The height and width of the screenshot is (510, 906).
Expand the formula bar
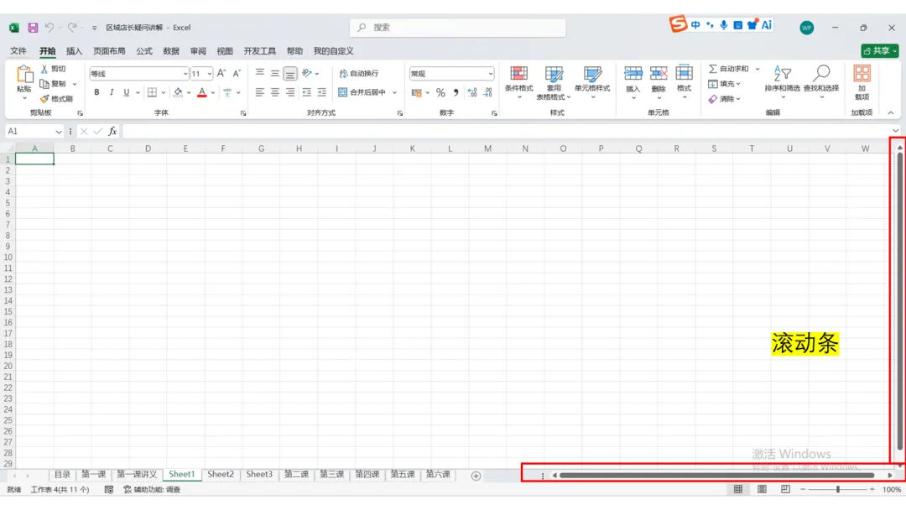pyautogui.click(x=895, y=132)
